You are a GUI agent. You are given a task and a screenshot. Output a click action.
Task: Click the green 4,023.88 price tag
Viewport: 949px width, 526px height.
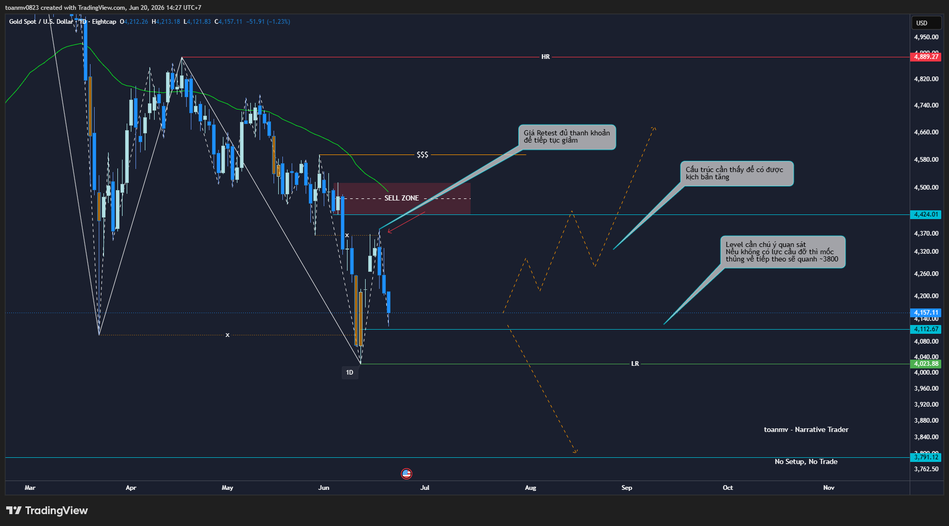pyautogui.click(x=926, y=364)
